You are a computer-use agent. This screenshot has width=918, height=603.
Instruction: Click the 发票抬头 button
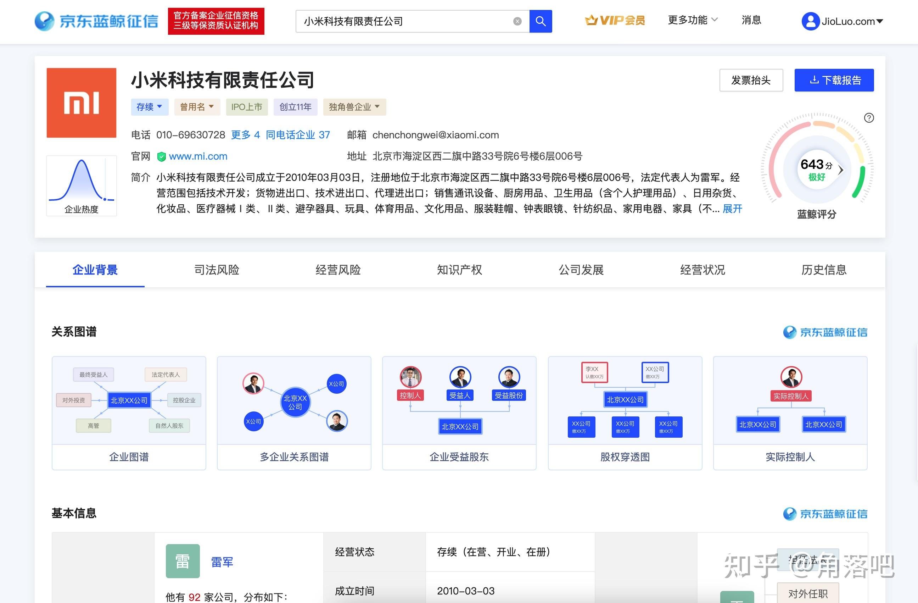point(751,80)
